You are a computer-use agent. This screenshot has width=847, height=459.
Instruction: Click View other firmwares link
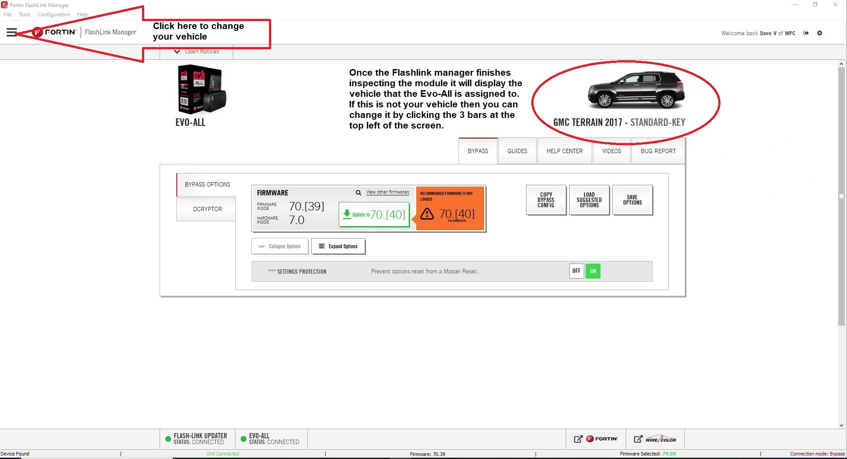(388, 192)
